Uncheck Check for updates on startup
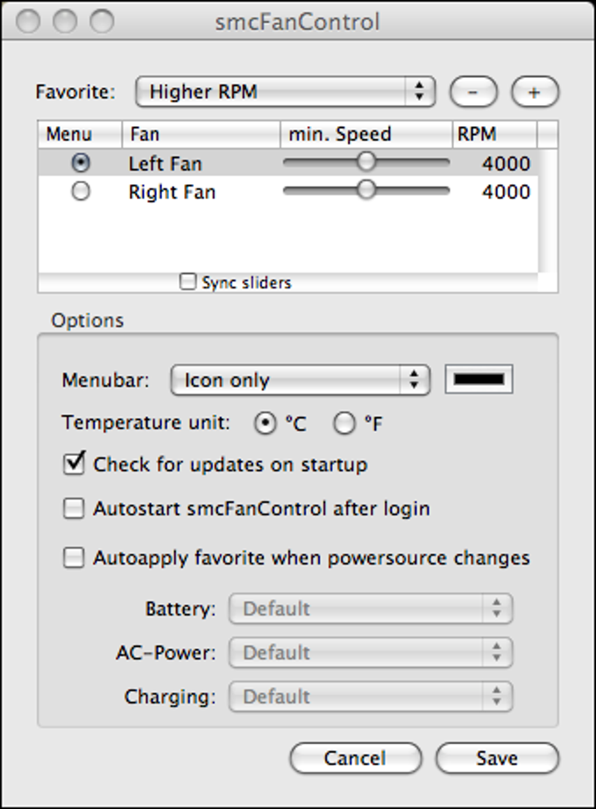Screen dimensions: 596x809 (74, 464)
